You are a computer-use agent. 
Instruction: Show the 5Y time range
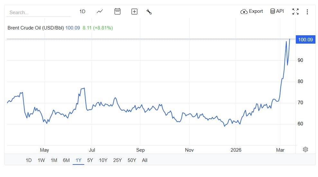[x=90, y=160]
